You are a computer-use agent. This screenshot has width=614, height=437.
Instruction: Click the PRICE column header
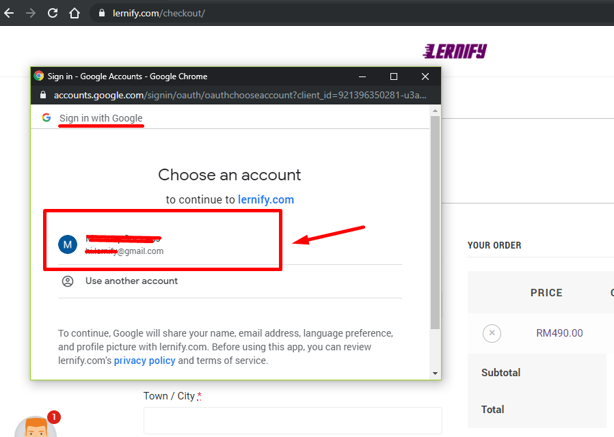point(546,293)
